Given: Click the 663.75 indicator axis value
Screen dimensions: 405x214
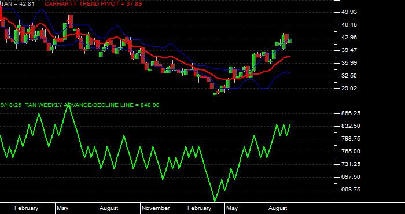Looking at the screenshot, I should (x=350, y=190).
